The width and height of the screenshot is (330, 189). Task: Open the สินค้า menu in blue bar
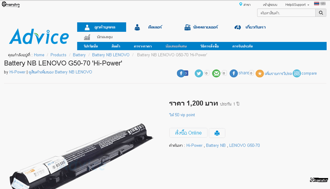click(x=116, y=46)
